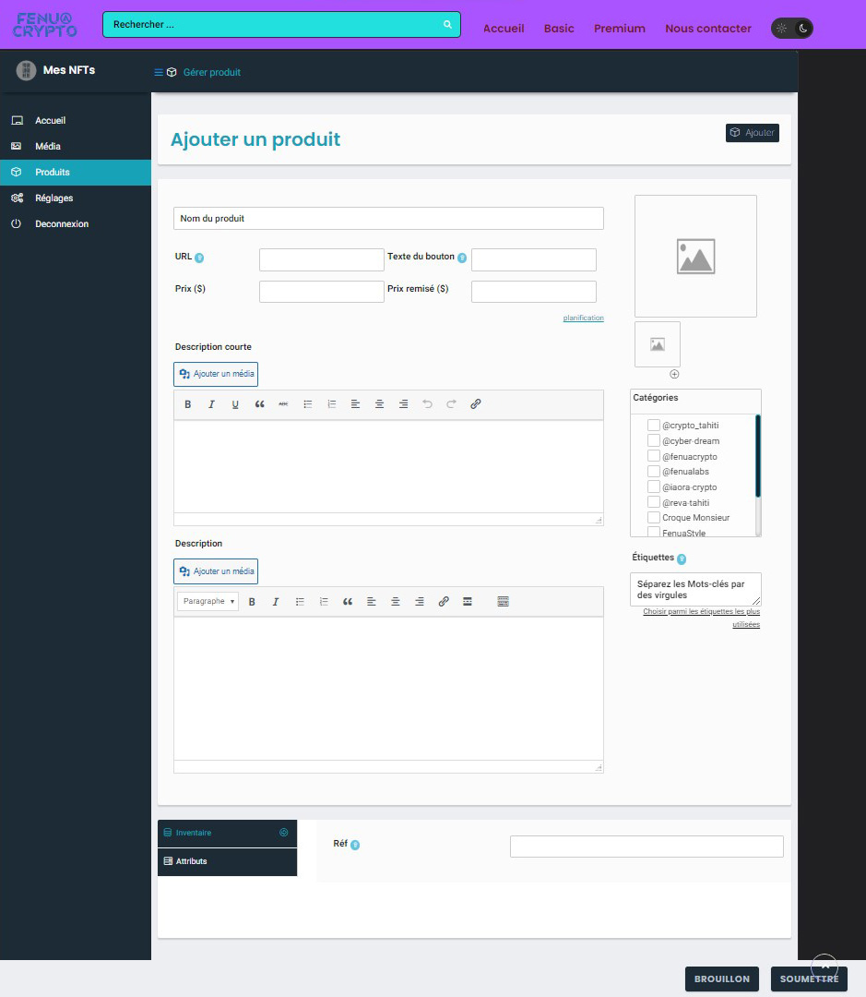Click Redo in Description courte toolbar
Image resolution: width=866 pixels, height=997 pixels.
click(451, 404)
